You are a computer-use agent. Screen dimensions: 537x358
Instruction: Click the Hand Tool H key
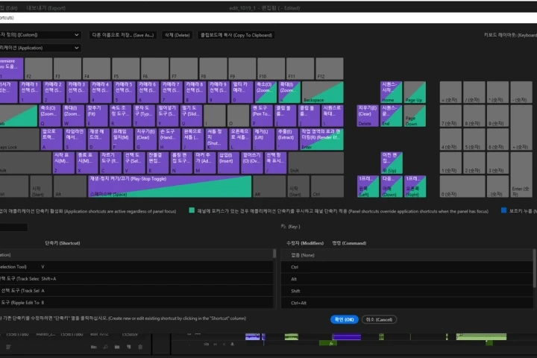tap(169, 139)
